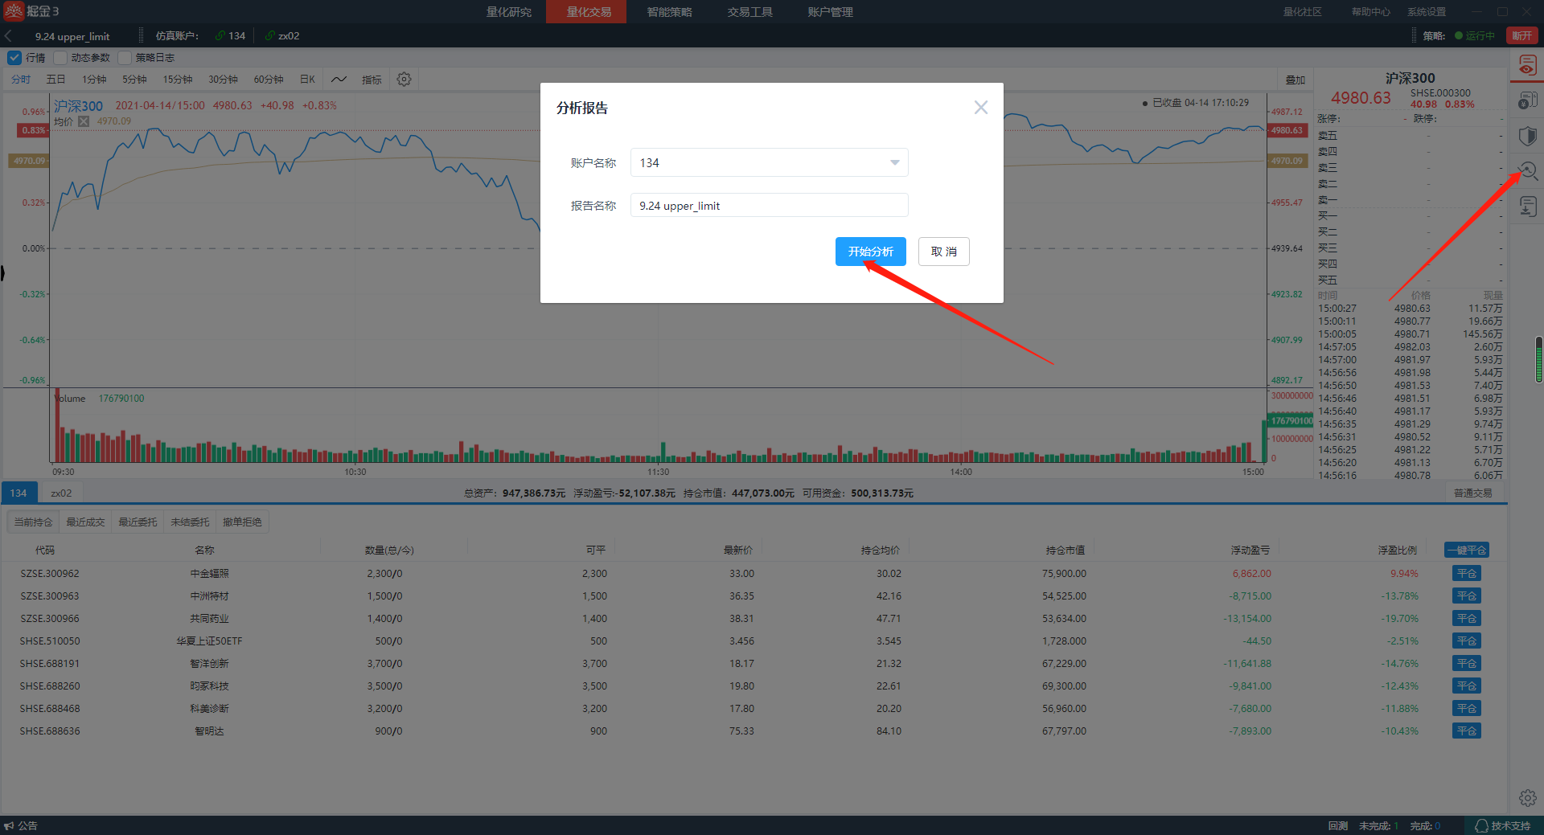
Task: Click 平仓 for SZSE.300962 中金辐照
Action: (x=1467, y=574)
